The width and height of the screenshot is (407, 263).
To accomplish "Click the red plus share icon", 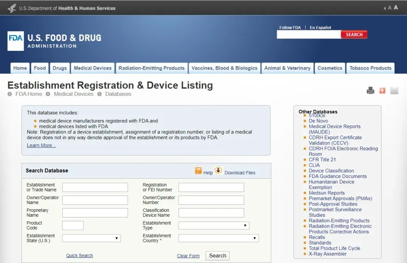I will (383, 90).
